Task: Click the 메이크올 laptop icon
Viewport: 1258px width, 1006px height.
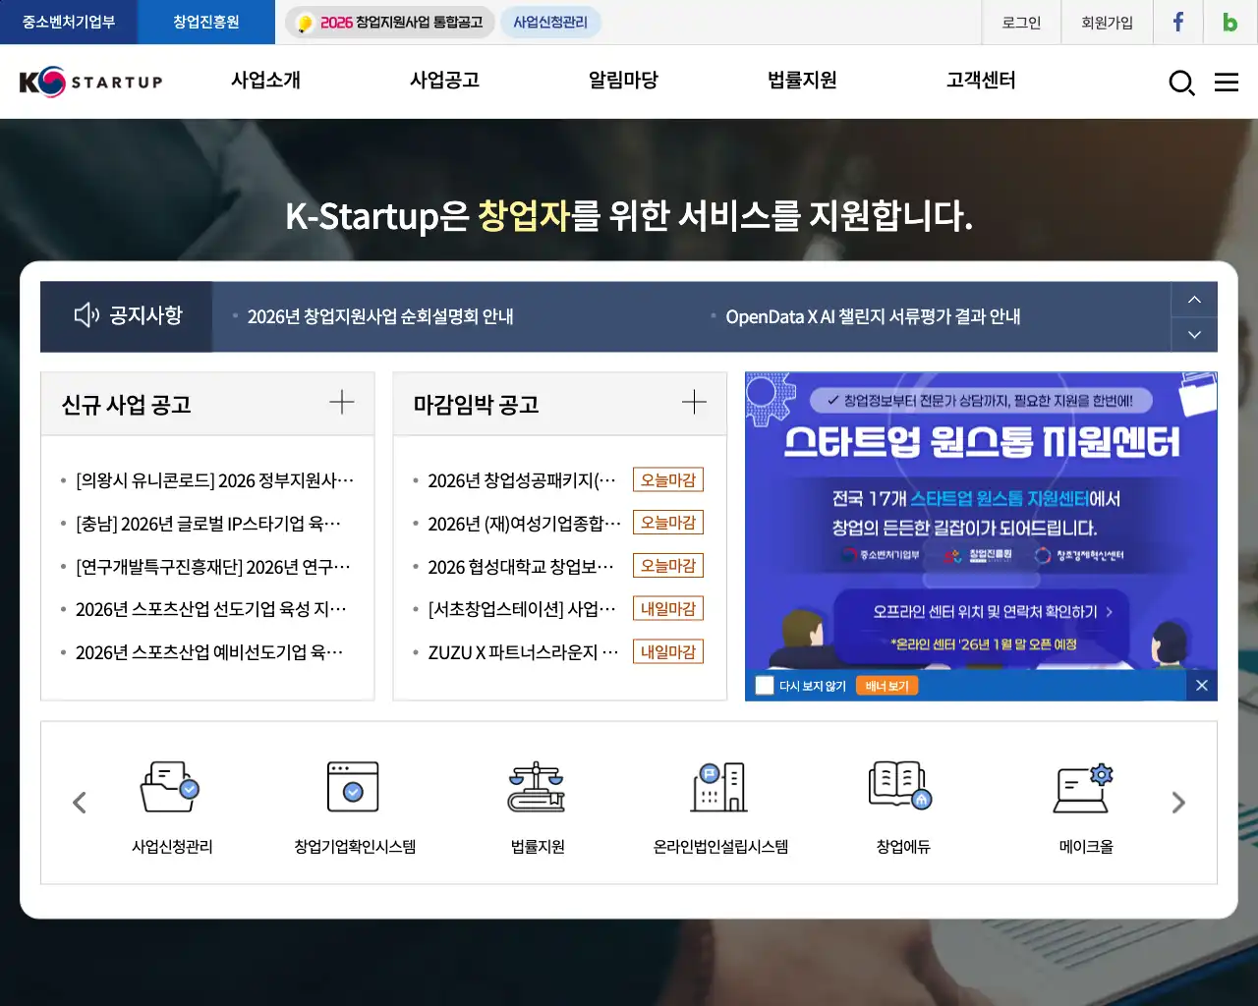Action: [x=1082, y=786]
